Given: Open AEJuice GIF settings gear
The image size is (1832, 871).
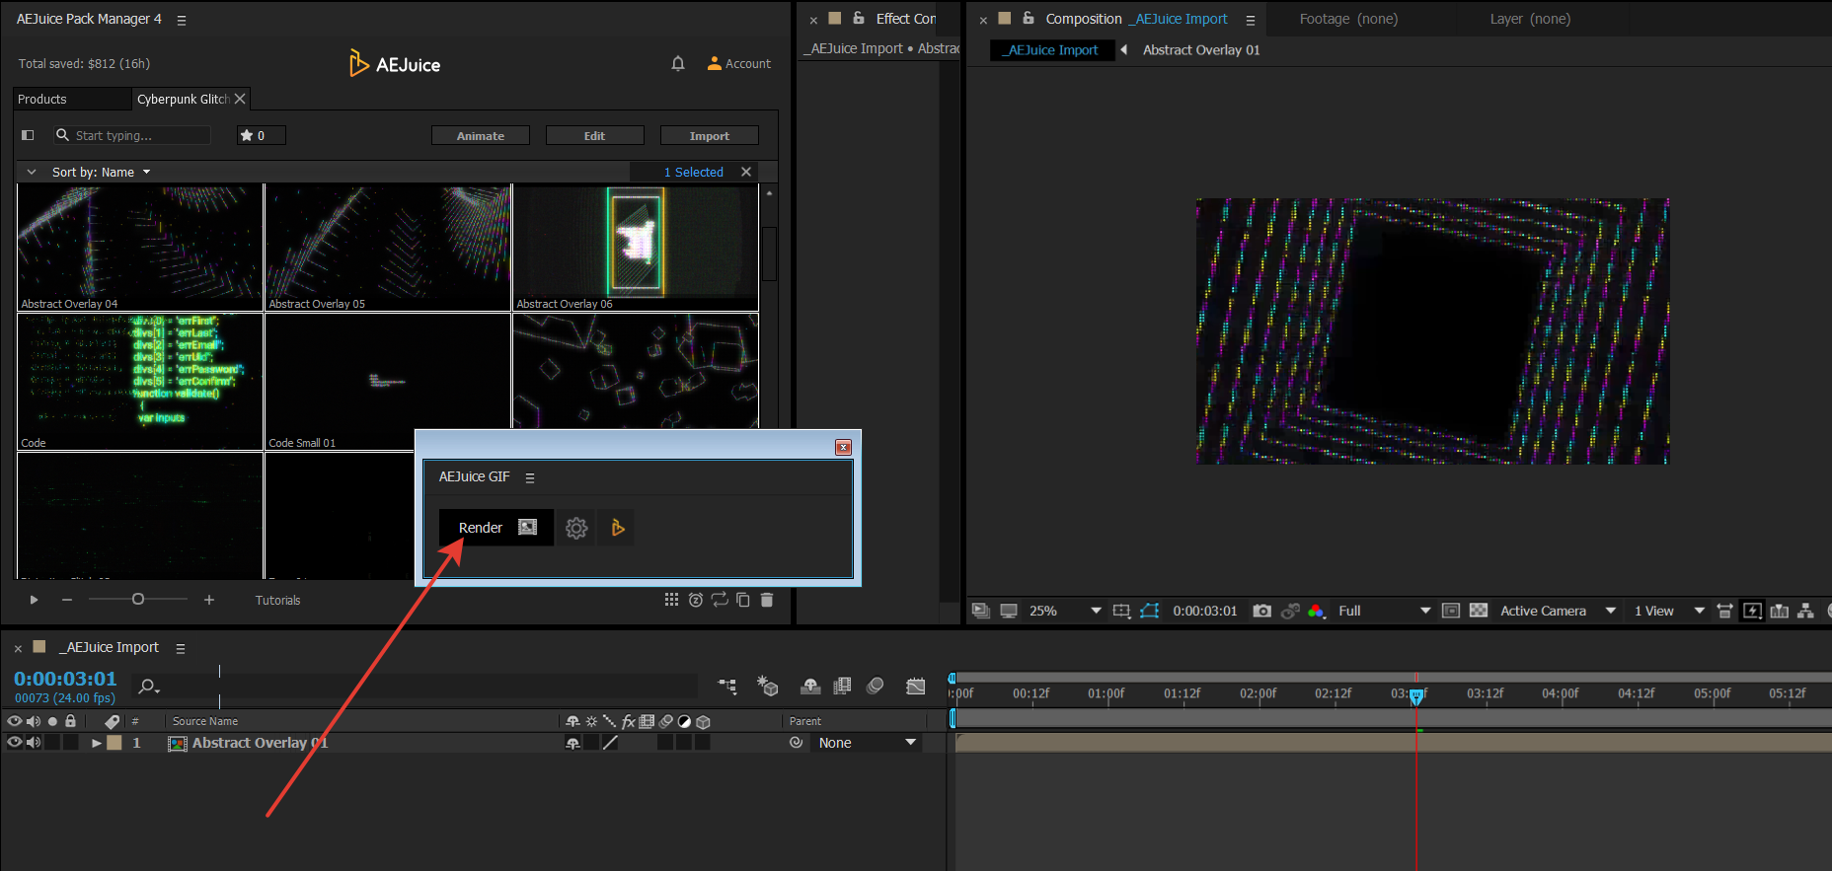Looking at the screenshot, I should [x=576, y=529].
